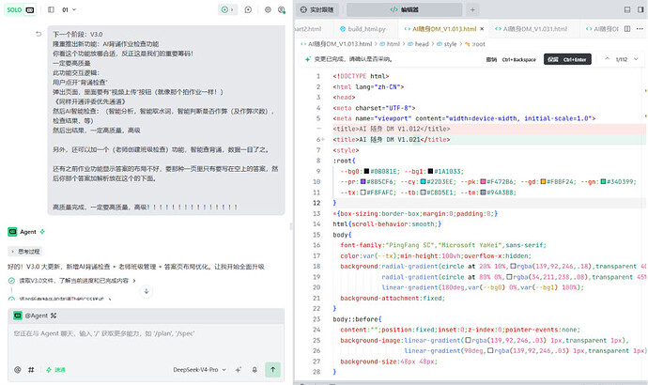Jump to bottom with down arrow button
The width and height of the screenshot is (648, 385).
coord(147,291)
